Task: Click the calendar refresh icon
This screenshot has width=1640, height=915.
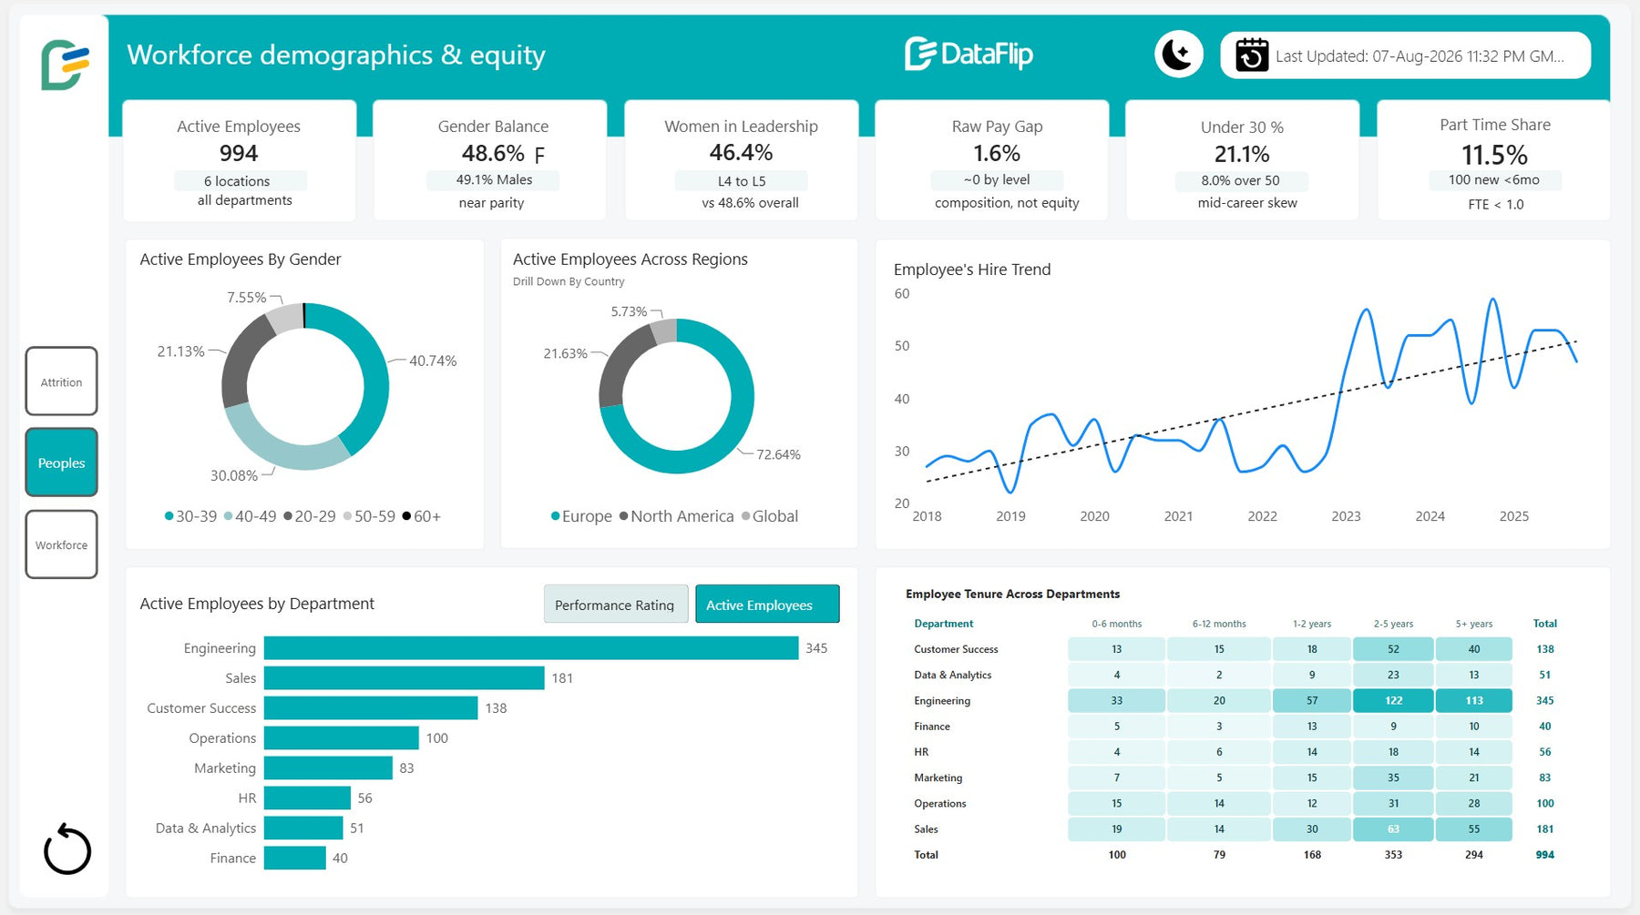Action: (x=1252, y=56)
